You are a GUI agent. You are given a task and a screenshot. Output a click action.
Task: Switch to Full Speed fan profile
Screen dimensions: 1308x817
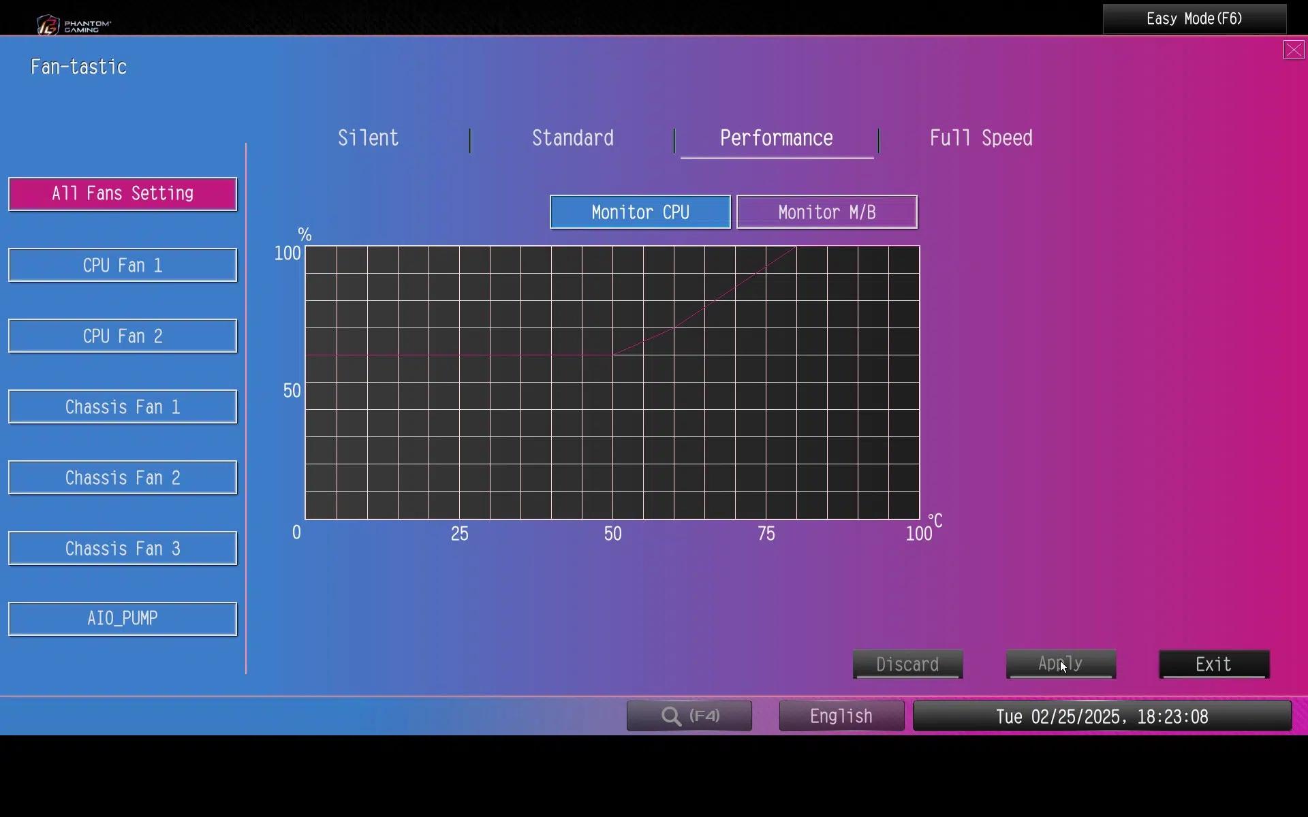click(x=981, y=138)
